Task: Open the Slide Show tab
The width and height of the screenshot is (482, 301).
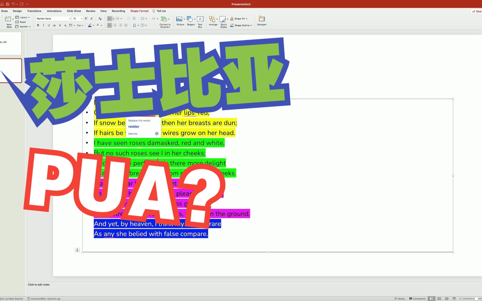Action: 74,11
